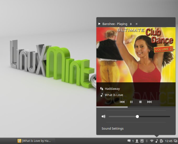Click the music note icon beside song title
Screen dimensions: 178x144
coord(102,95)
